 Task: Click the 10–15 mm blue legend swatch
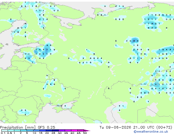[x=37, y=130]
